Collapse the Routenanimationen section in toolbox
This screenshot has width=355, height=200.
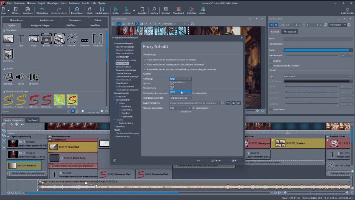point(4,91)
